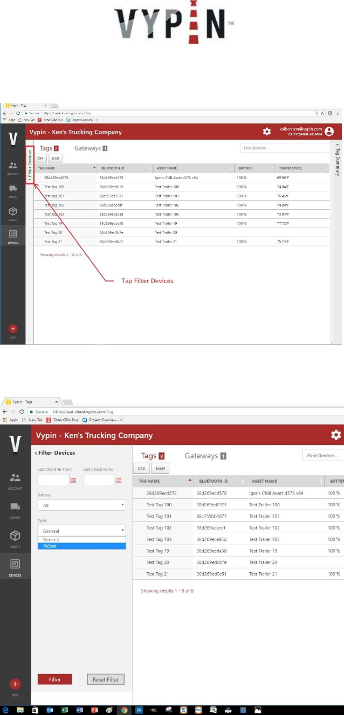This screenshot has height=715, width=344.
Task: Export CSV in the Tag Summary view
Action: pos(40,159)
